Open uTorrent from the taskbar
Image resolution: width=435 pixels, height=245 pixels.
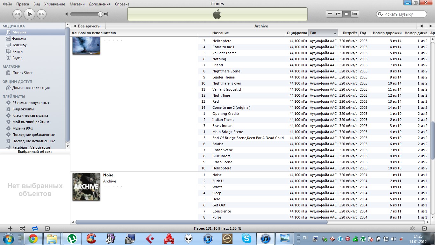pyautogui.click(x=72, y=239)
